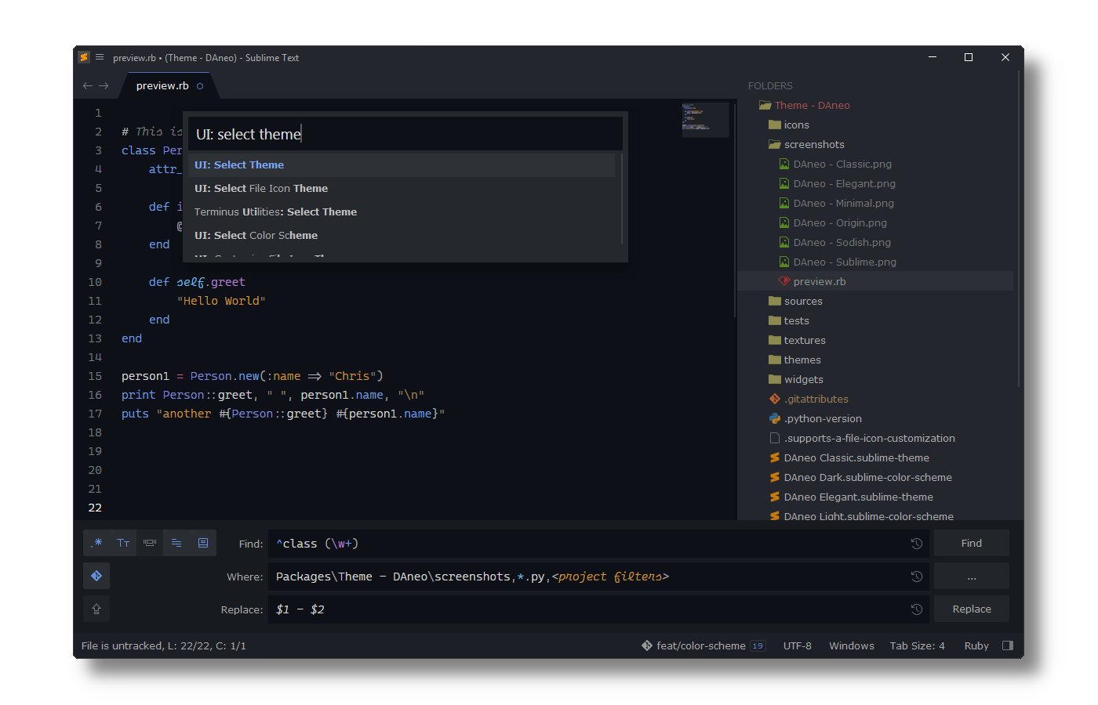This screenshot has height=705, width=1098.
Task: Expand the textures folder
Action: point(775,340)
